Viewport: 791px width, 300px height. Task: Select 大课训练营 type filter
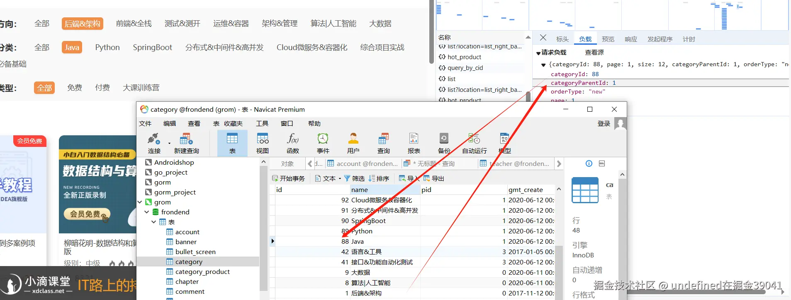tap(141, 88)
